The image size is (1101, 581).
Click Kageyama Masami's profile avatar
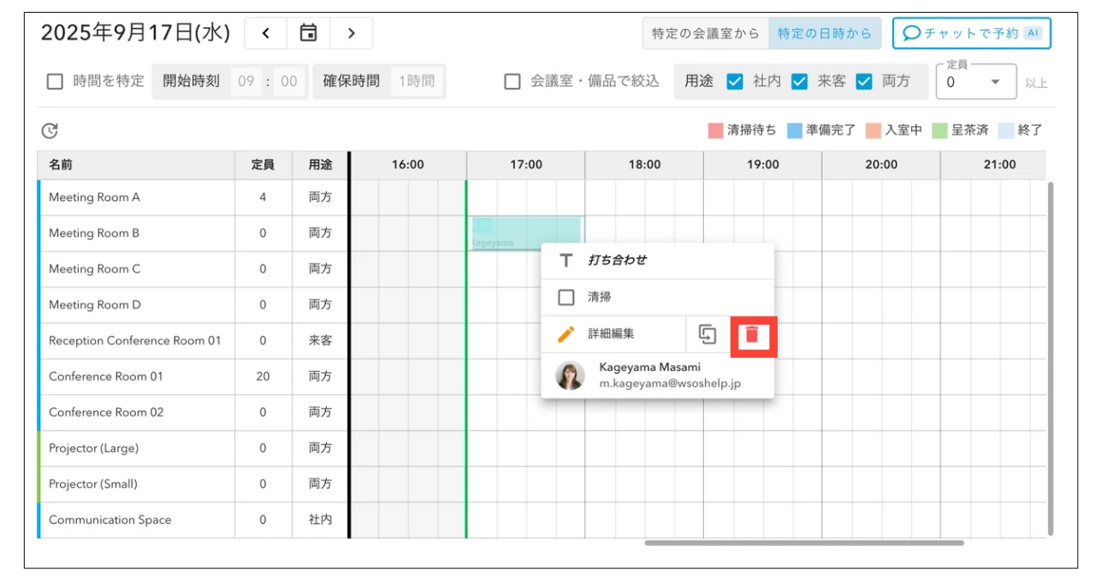click(570, 376)
